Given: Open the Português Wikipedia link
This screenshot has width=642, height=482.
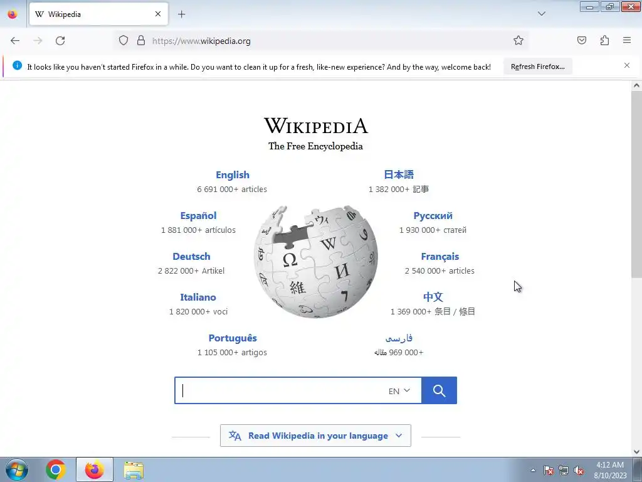Looking at the screenshot, I should point(233,338).
